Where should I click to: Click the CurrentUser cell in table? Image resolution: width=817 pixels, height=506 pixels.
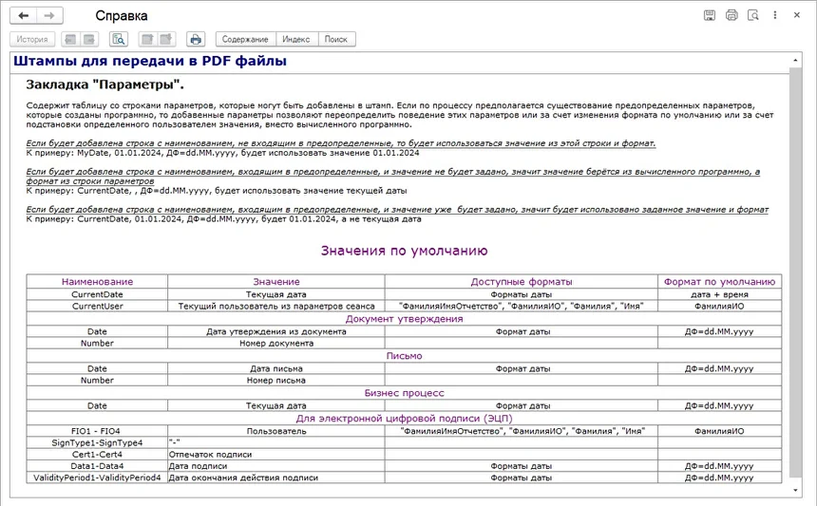97,307
